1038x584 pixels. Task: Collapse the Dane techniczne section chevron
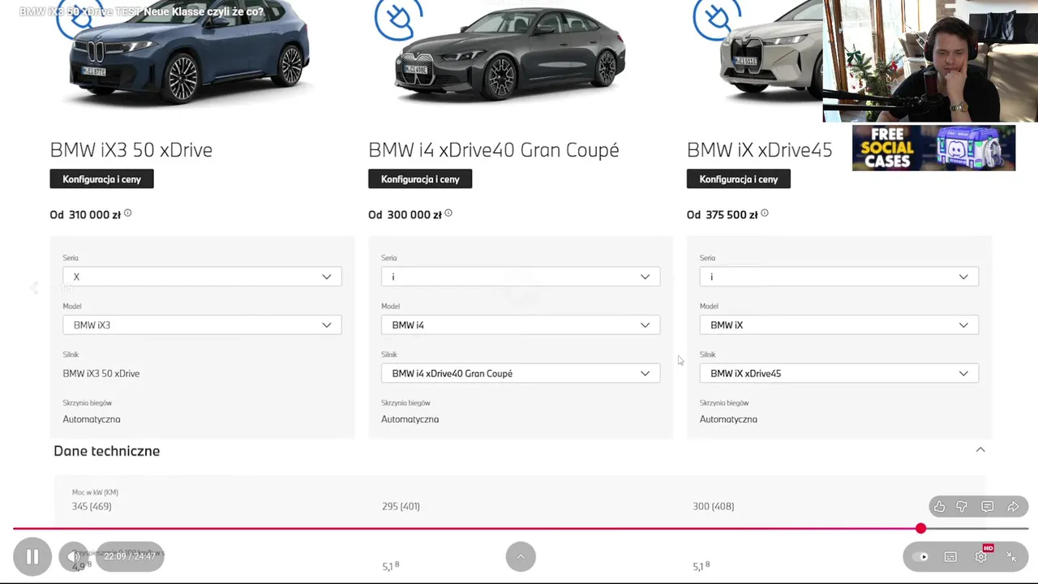click(x=980, y=449)
